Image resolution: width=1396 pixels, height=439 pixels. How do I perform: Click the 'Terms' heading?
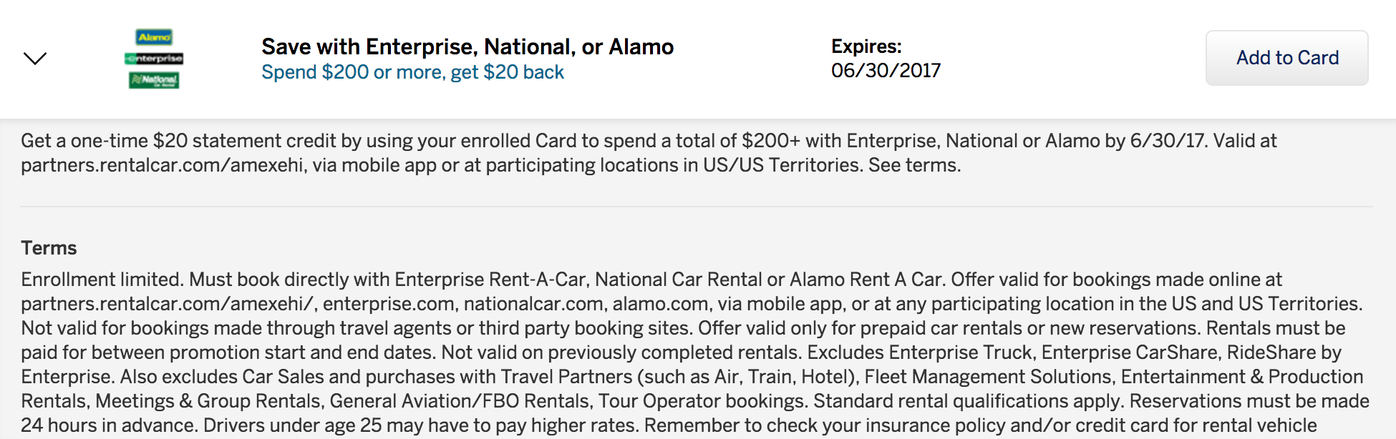(x=49, y=248)
